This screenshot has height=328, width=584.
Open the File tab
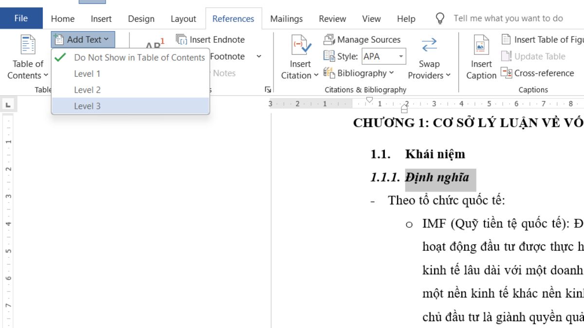21,18
